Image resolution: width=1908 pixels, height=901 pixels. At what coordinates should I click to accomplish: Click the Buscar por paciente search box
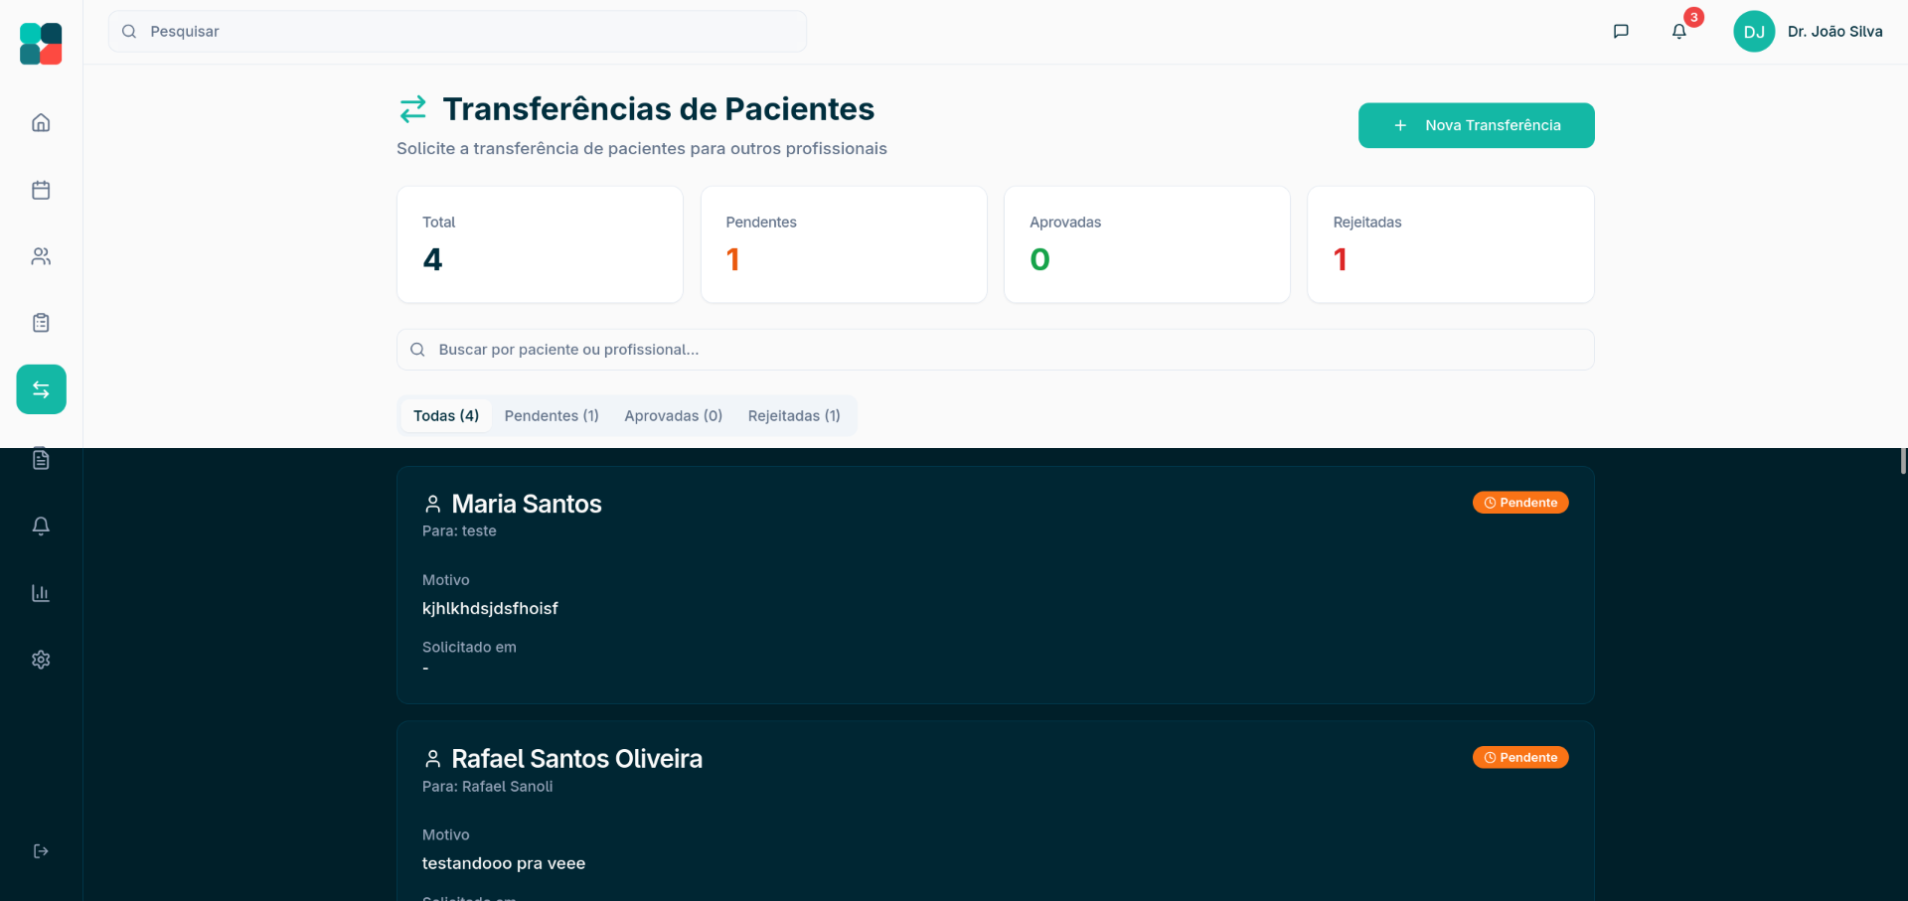(x=994, y=350)
